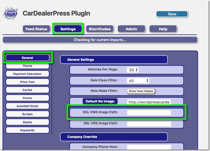Click the SSL VRS Image Path label
Image resolution: width=210 pixels, height=151 pixels.
[101, 123]
